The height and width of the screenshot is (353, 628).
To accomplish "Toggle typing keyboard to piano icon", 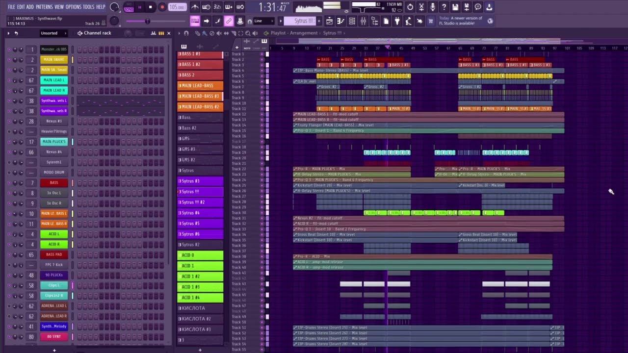I will (x=195, y=21).
